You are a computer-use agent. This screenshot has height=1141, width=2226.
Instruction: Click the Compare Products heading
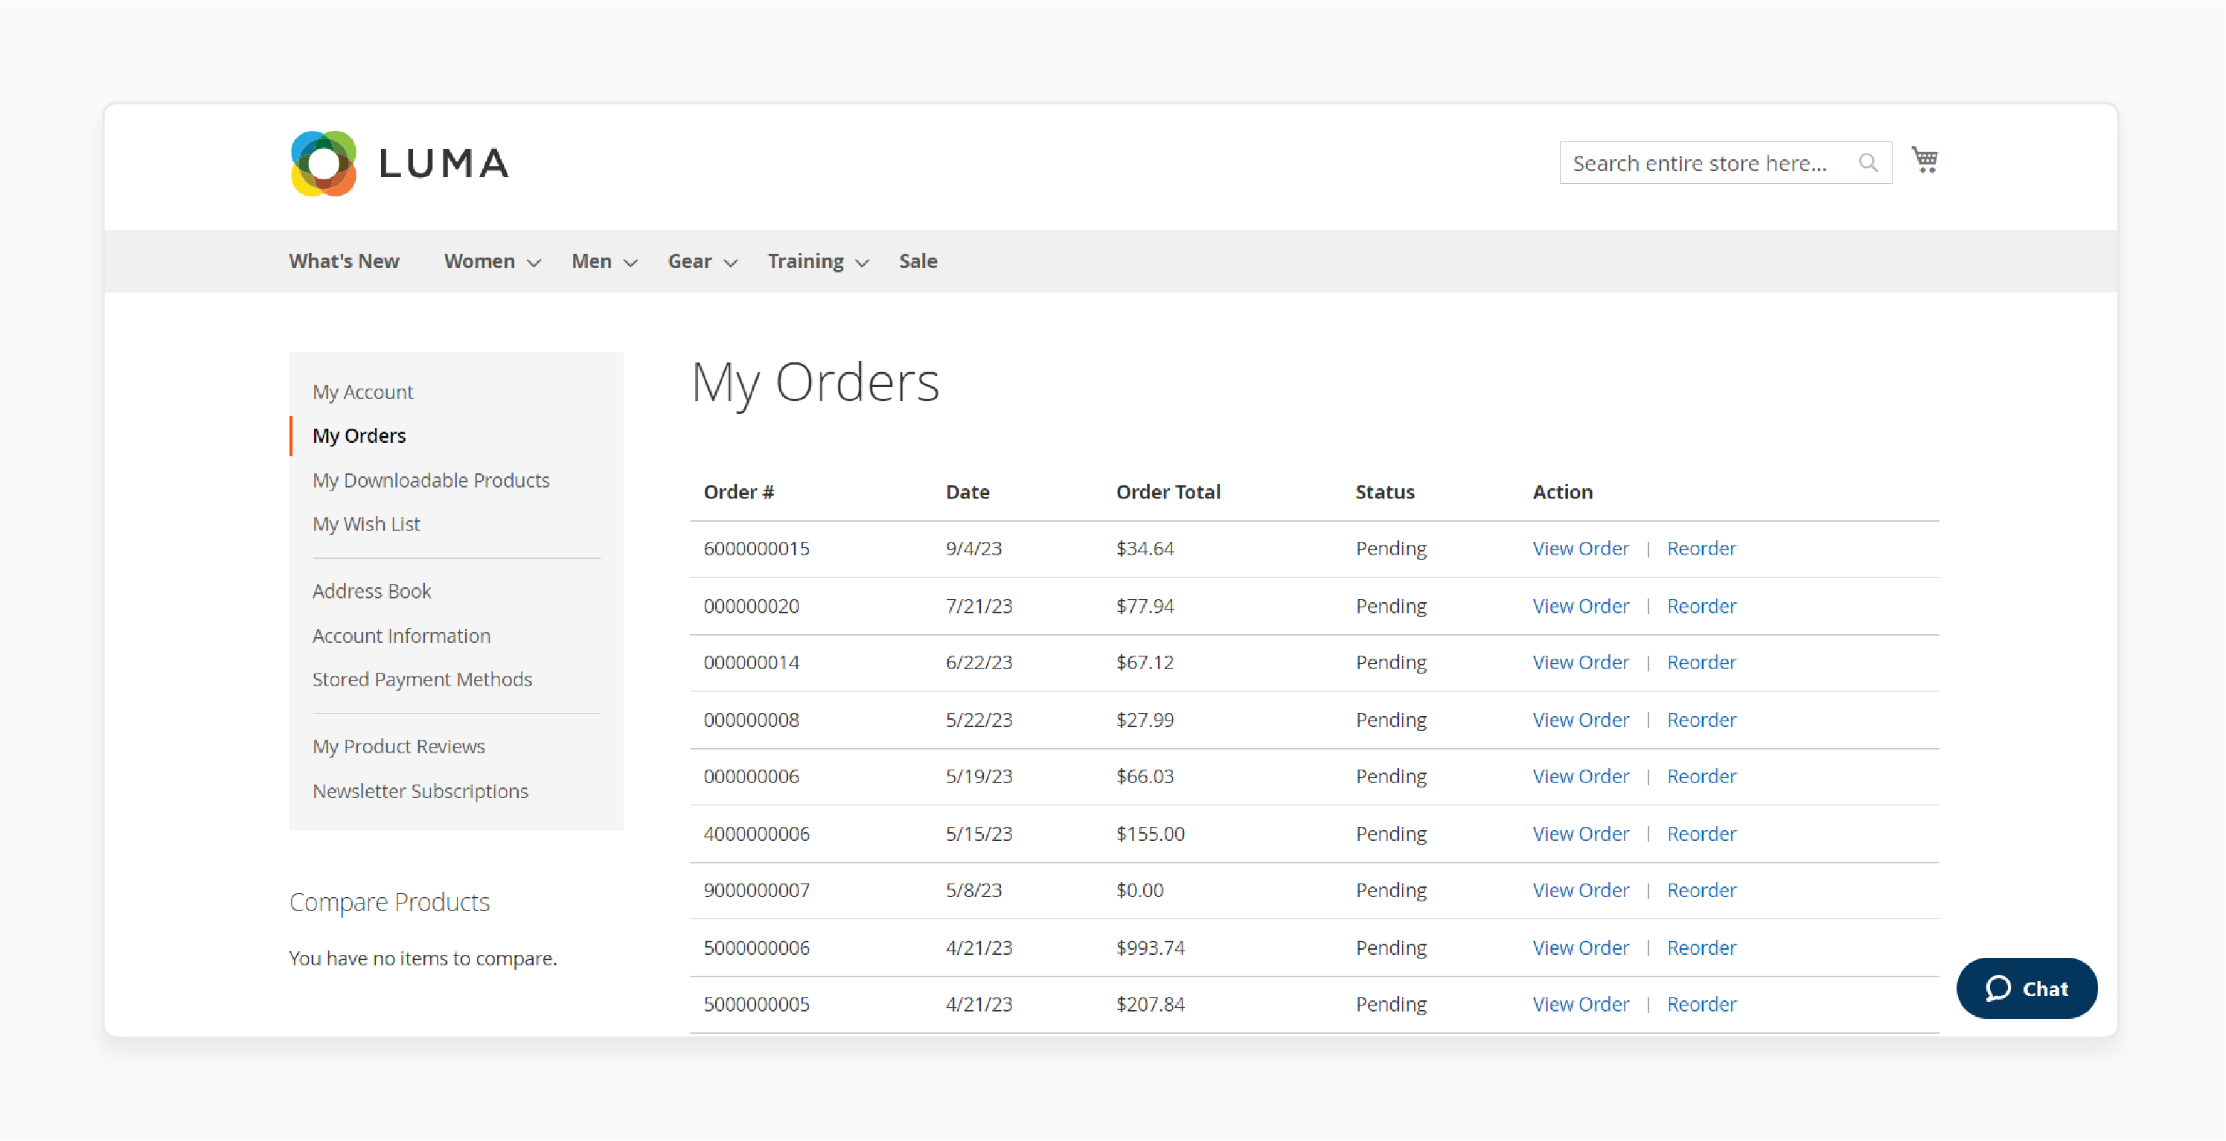coord(388,902)
